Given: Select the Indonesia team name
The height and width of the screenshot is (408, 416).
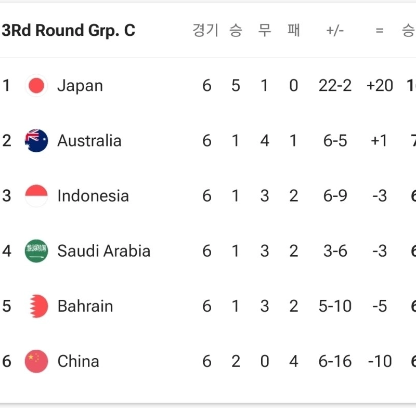Looking at the screenshot, I should coord(93,196).
